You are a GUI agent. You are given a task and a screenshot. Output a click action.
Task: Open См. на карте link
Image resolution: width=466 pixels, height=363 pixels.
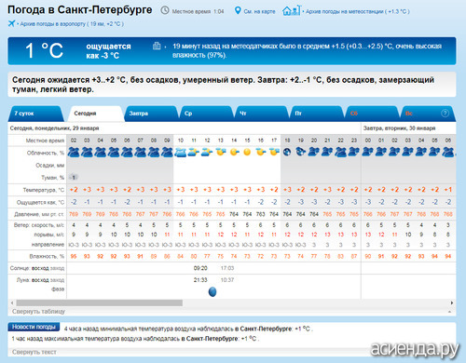click(x=259, y=11)
